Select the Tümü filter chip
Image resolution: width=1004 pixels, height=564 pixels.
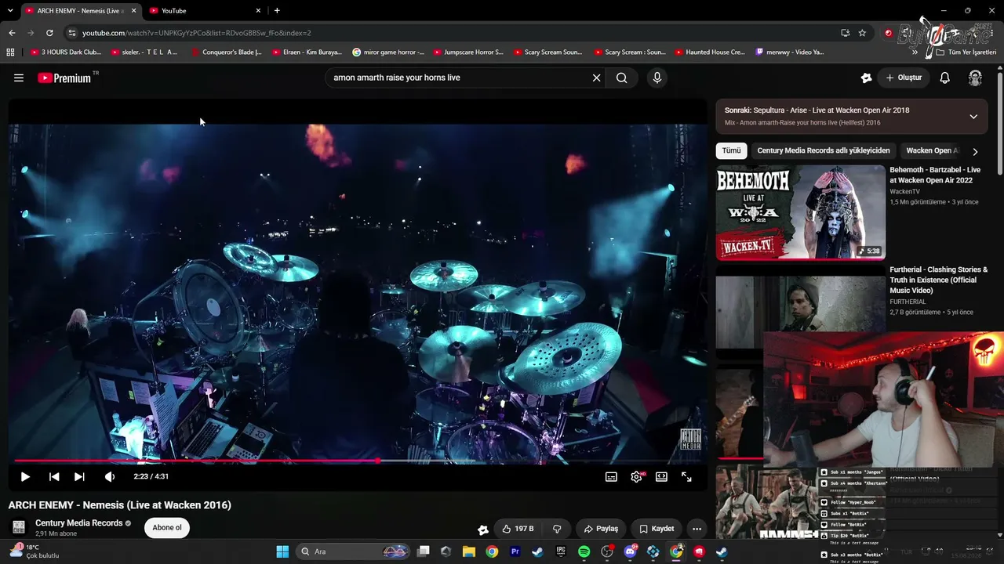731,150
